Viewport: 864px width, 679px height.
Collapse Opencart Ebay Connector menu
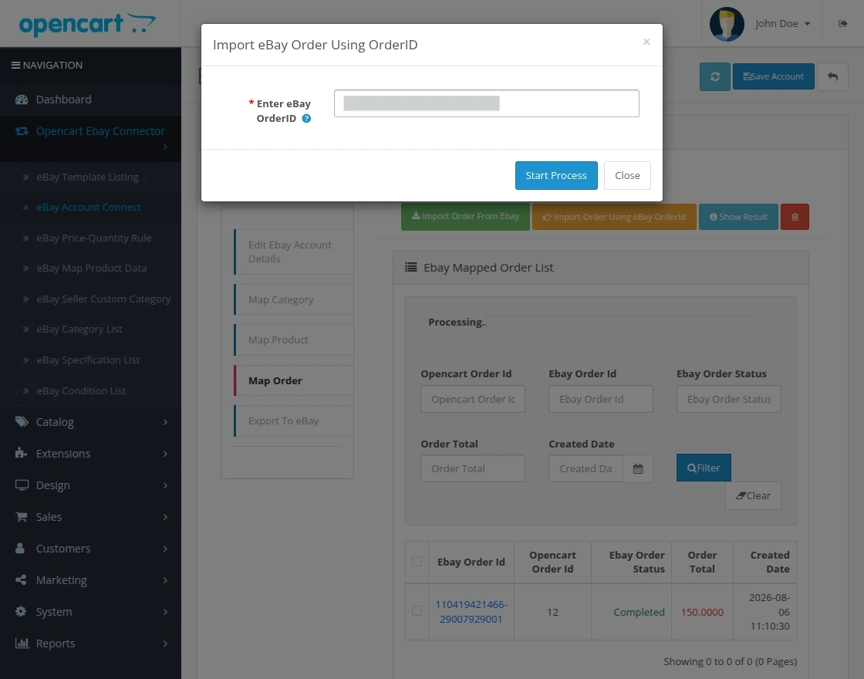point(90,138)
